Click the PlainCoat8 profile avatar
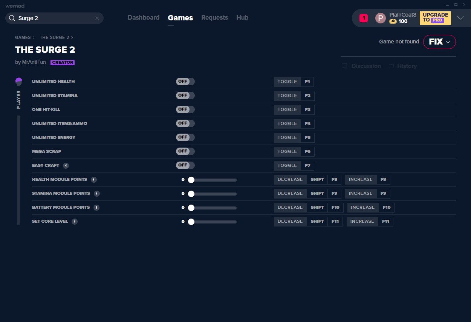The height and width of the screenshot is (322, 471). (381, 18)
